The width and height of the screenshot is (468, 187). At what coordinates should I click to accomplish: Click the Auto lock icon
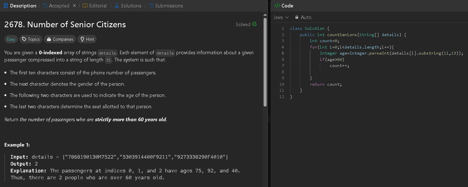pyautogui.click(x=297, y=17)
